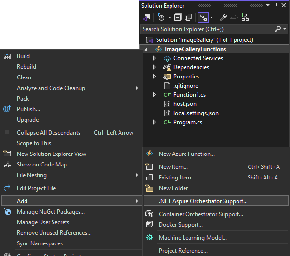Open Properties via the wrench icon
290x256 pixels.
pos(223,17)
